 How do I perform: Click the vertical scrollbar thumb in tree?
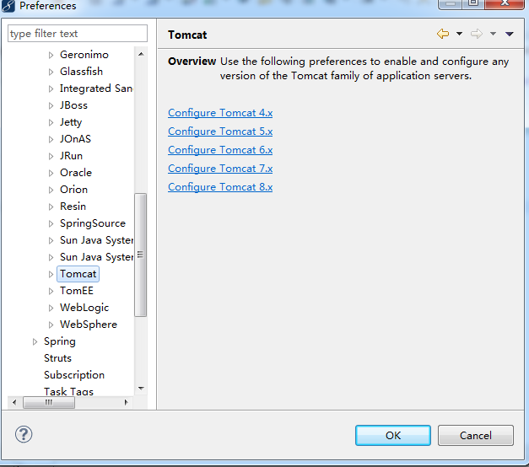[141, 255]
